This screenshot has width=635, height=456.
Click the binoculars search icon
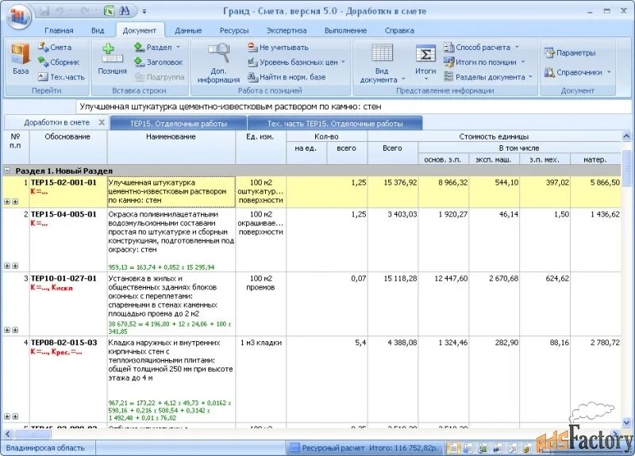tap(124, 11)
